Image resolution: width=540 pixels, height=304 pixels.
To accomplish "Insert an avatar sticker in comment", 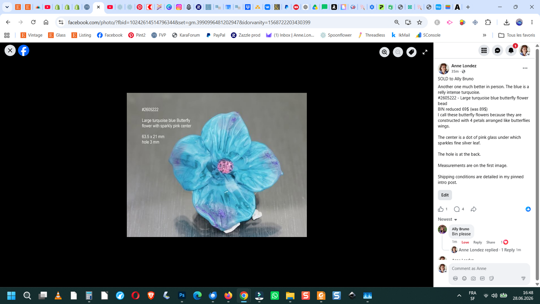I will [x=455, y=279].
